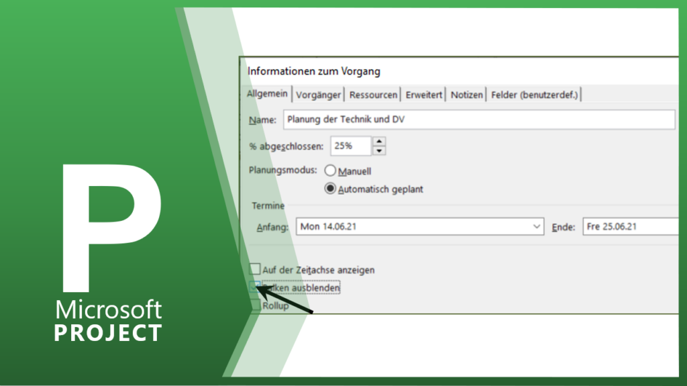The image size is (687, 386).
Task: Click the Termine group label
Action: pyautogui.click(x=268, y=205)
